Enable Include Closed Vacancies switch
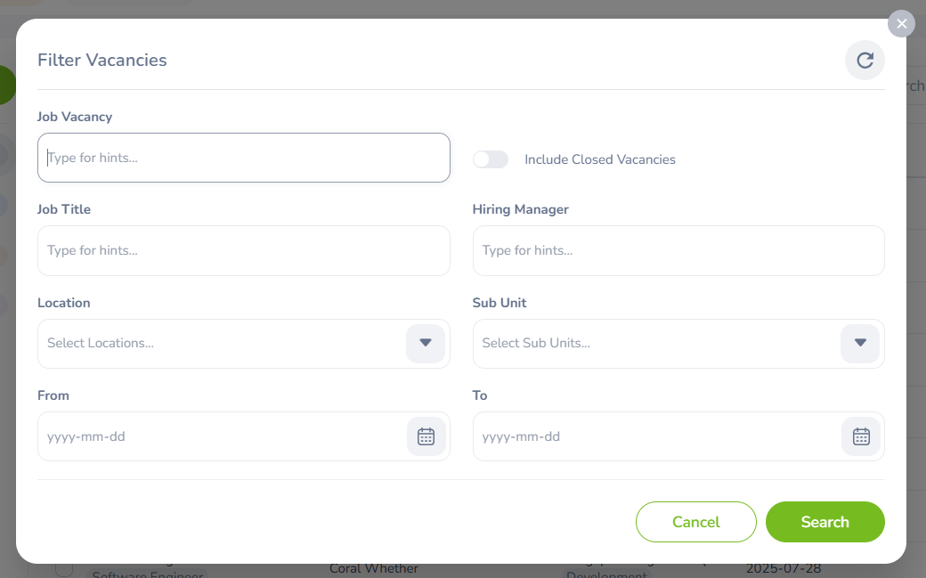The image size is (926, 578). click(491, 159)
